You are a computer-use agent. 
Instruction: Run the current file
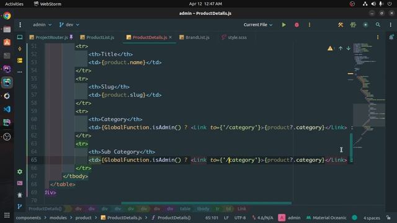284,25
